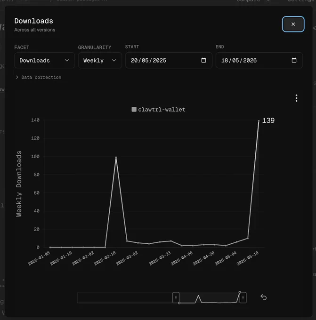Open the calendar picker for Start date
Screen dimensions: 316x320
point(203,60)
